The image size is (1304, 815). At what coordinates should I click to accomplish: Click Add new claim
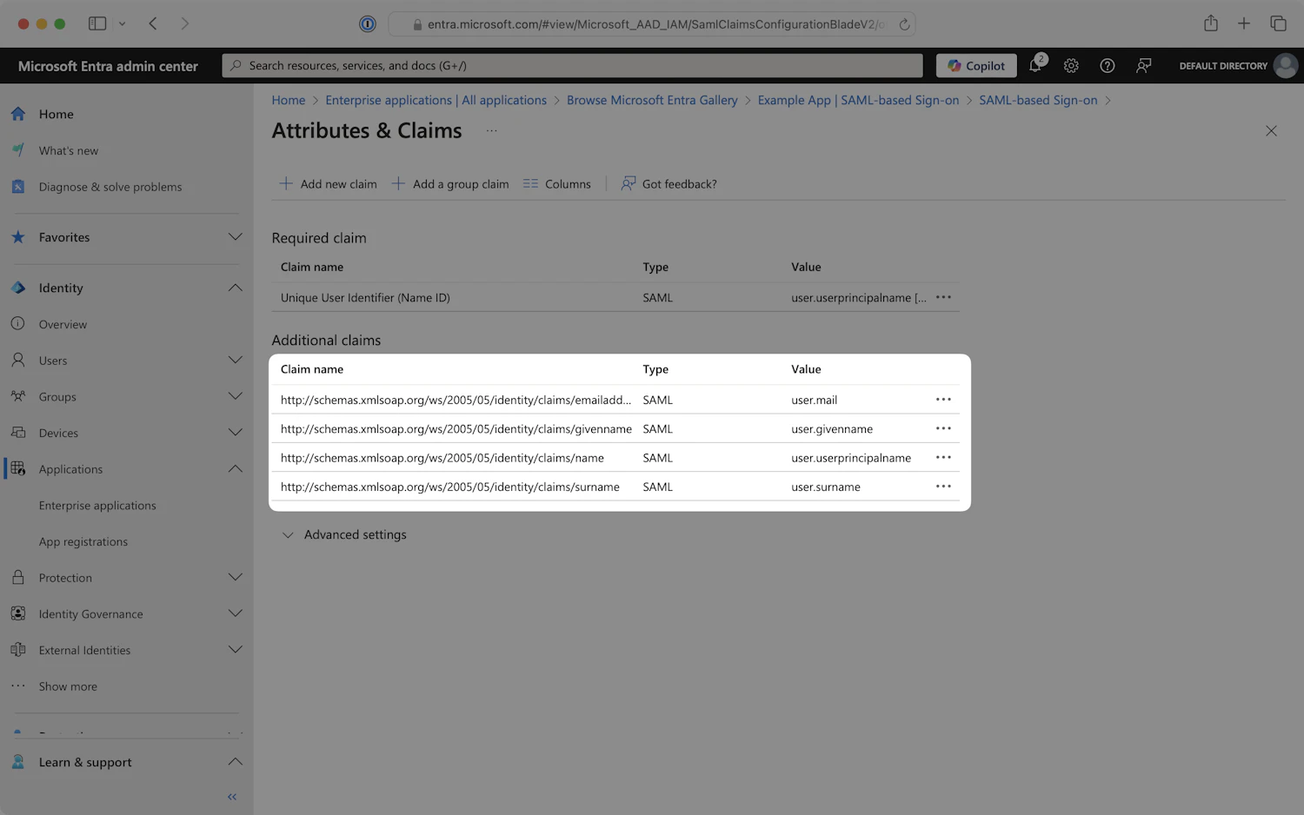pyautogui.click(x=328, y=184)
